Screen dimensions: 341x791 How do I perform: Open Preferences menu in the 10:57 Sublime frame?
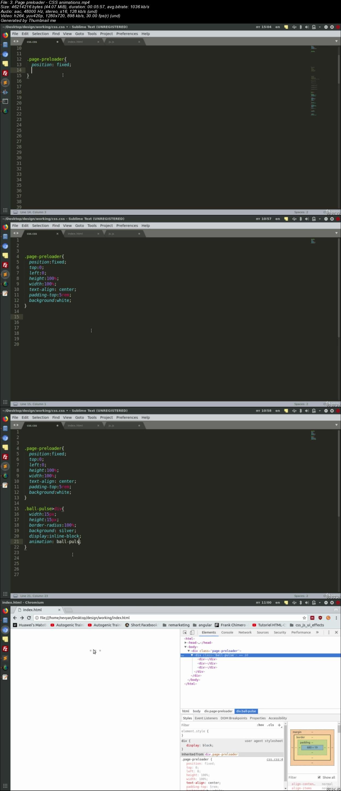pyautogui.click(x=127, y=226)
